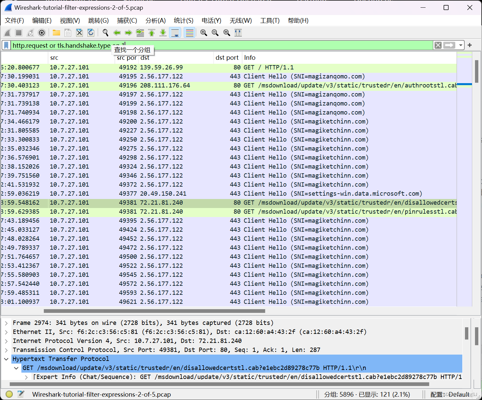Open capture options gear icon
The height and width of the screenshot is (400, 482).
[42, 33]
